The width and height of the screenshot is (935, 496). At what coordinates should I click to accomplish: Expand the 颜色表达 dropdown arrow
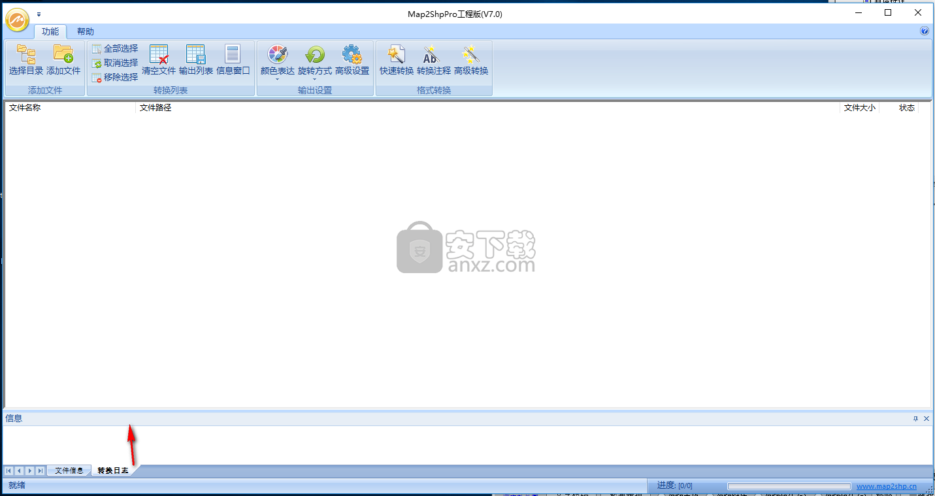pyautogui.click(x=278, y=79)
